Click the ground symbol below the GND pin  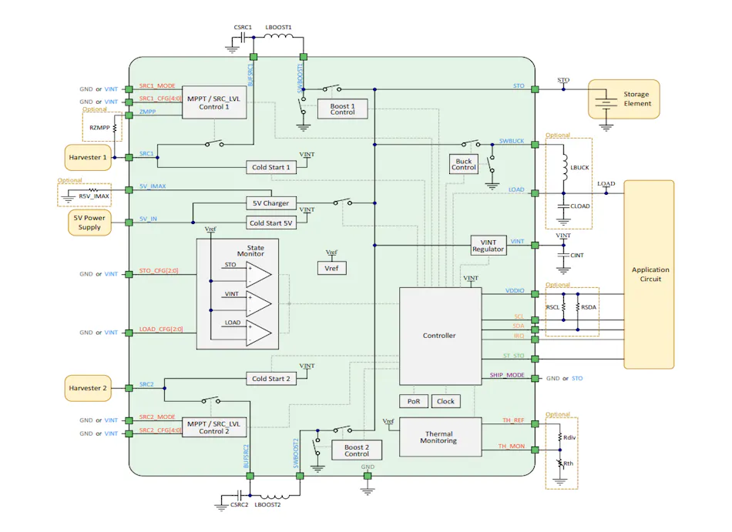[x=368, y=490]
